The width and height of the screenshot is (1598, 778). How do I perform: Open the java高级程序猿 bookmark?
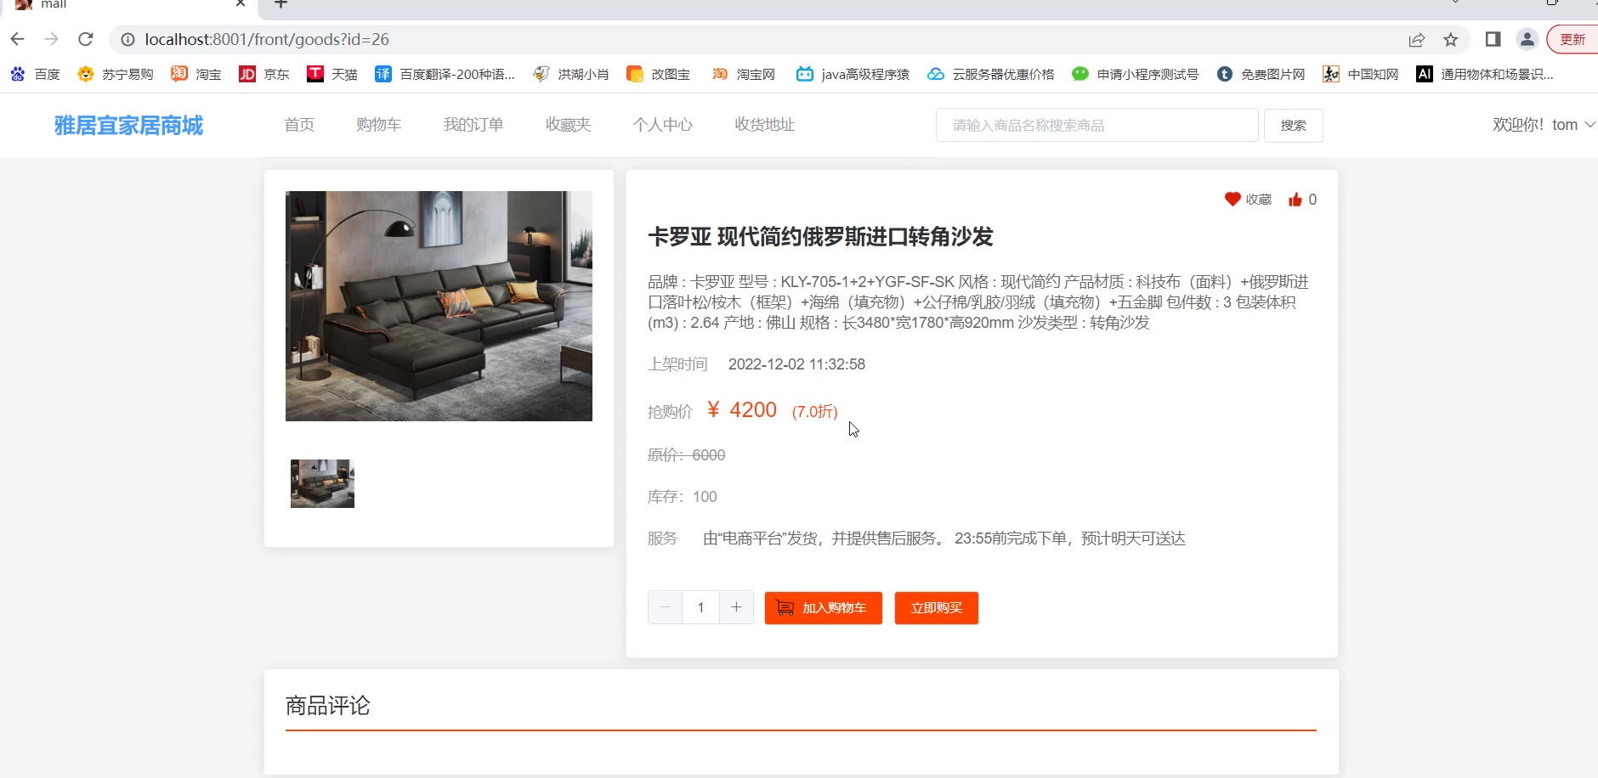click(x=853, y=74)
